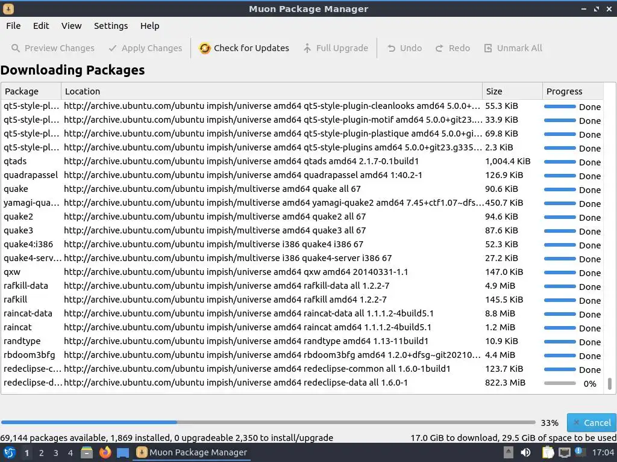Click the Unmark All icon
This screenshot has height=462, width=617.
[488, 48]
